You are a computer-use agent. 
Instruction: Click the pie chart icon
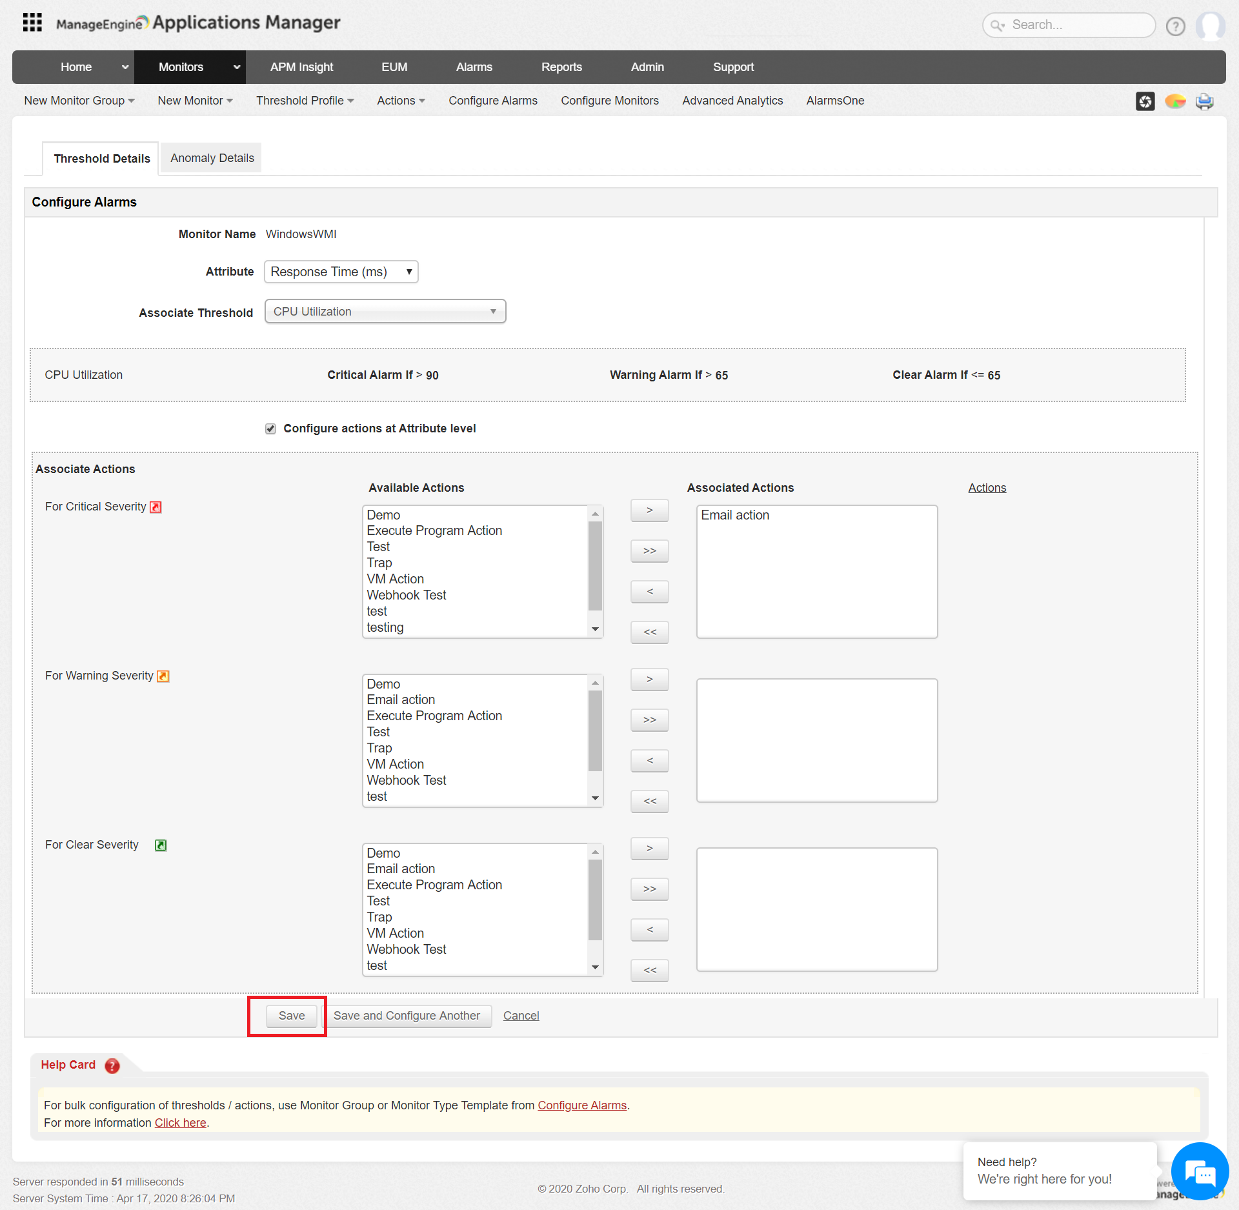coord(1175,101)
